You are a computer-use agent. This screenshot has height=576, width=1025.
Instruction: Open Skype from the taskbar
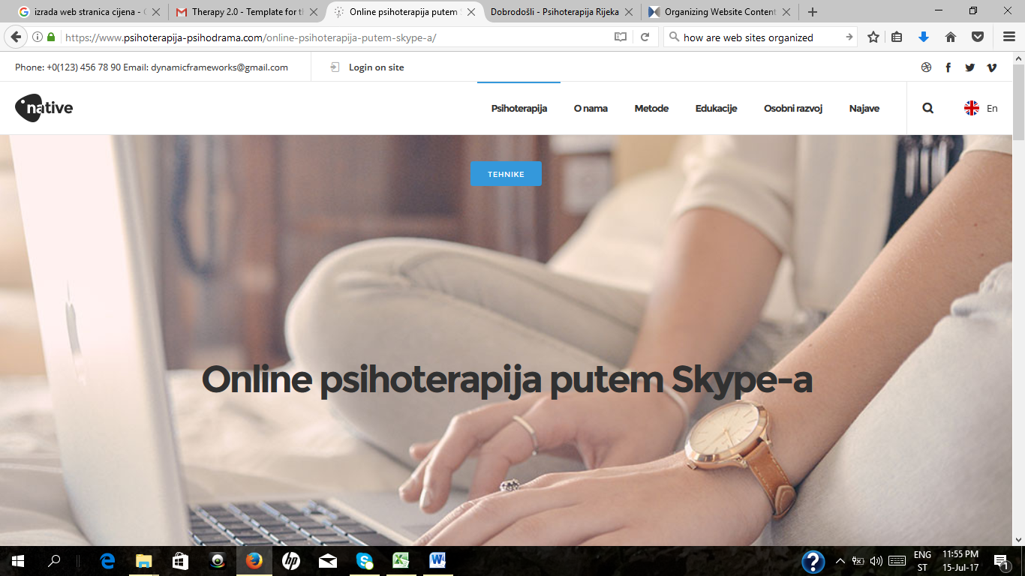365,561
